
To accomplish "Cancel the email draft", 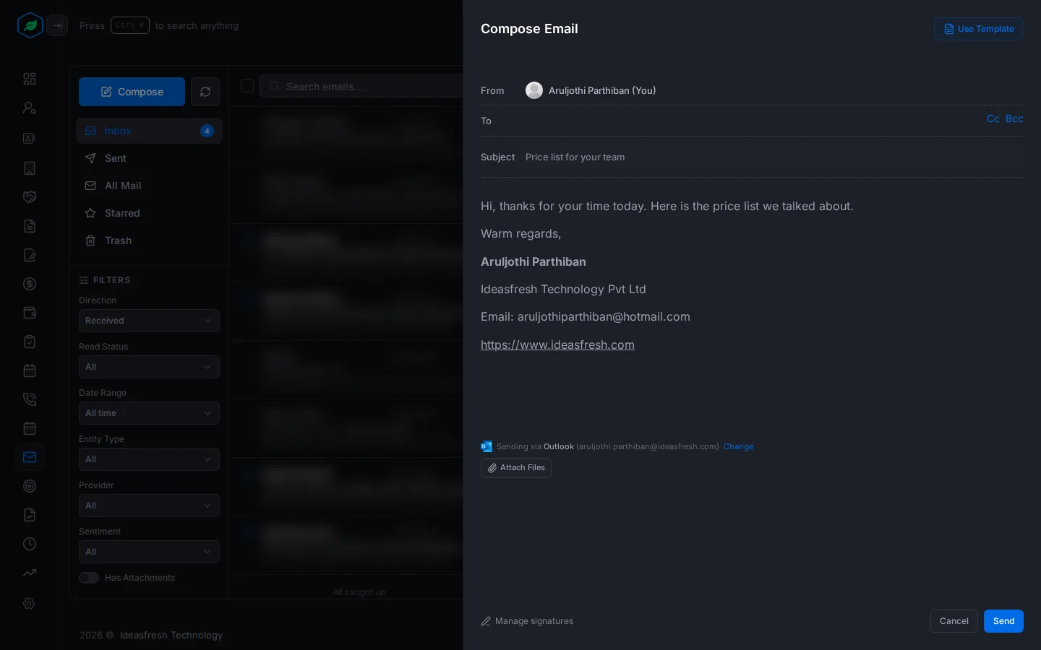I will pyautogui.click(x=954, y=621).
